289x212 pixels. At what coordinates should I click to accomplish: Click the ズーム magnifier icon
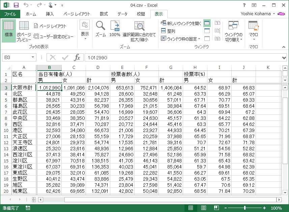coord(100,29)
